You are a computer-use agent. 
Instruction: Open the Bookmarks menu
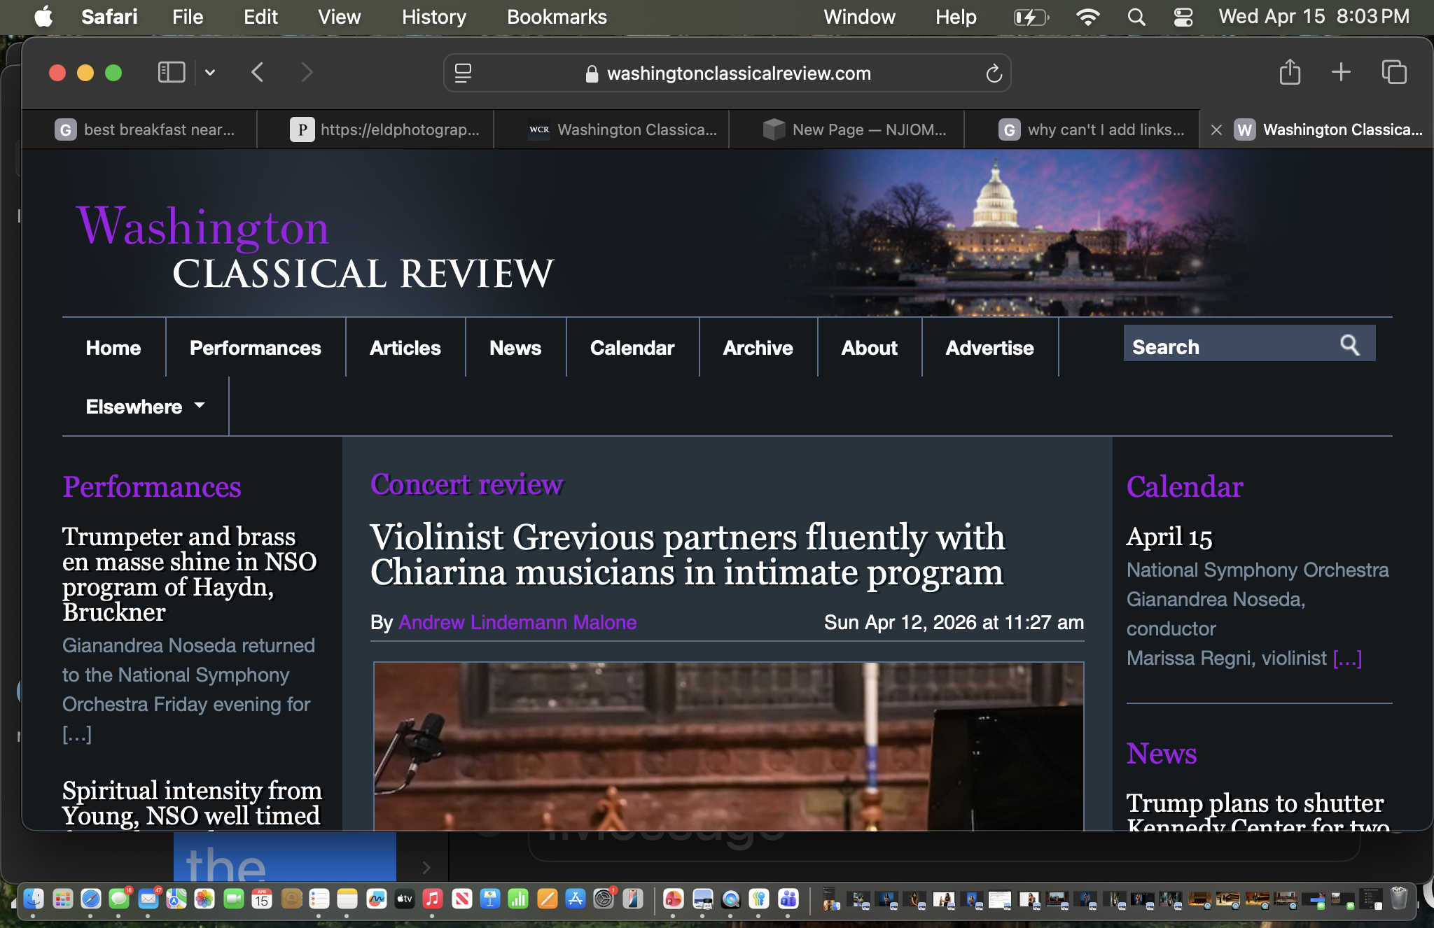click(557, 17)
